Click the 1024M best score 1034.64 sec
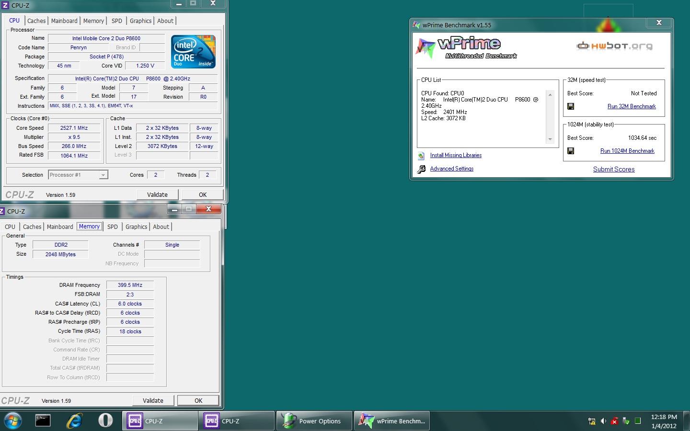Image resolution: width=690 pixels, height=431 pixels. click(x=642, y=138)
